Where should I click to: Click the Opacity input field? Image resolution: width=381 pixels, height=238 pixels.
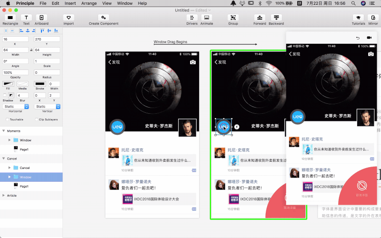tap(16, 72)
